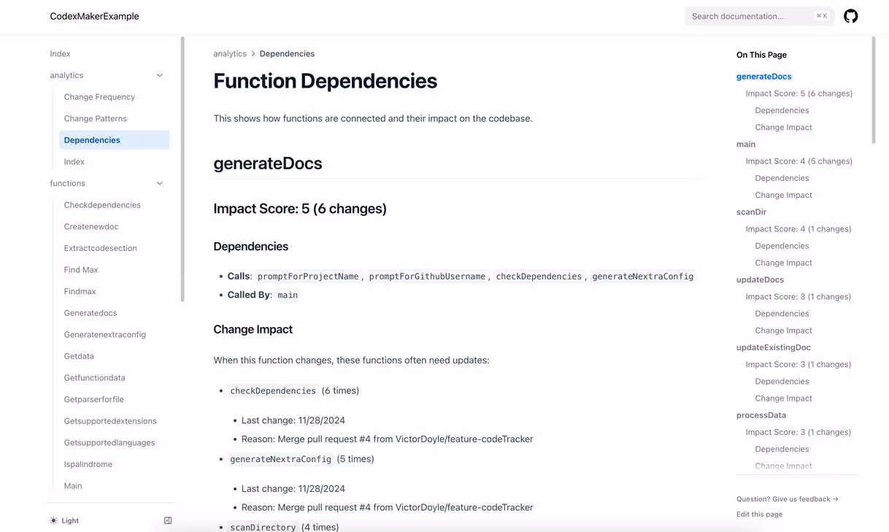The height and width of the screenshot is (532, 889).
Task: Select Dependencies in the sidebar
Action: (x=92, y=139)
